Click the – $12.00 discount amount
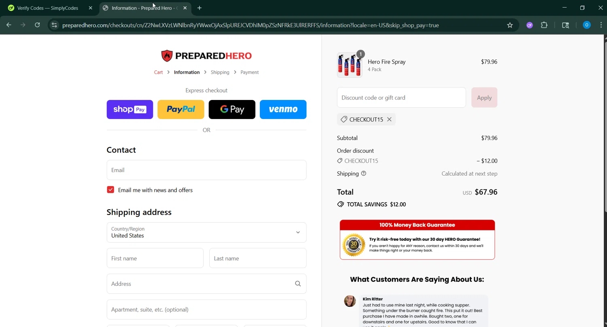This screenshot has width=607, height=327. click(487, 161)
